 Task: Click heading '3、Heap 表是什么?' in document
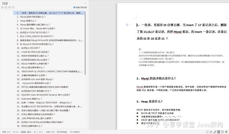pyautogui.click(x=150, y=101)
